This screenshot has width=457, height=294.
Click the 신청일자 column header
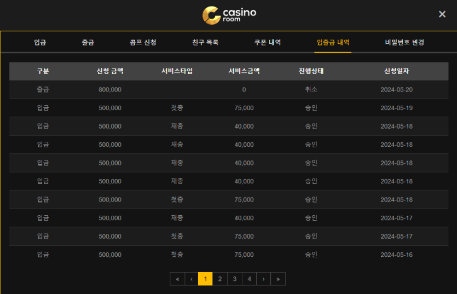396,71
